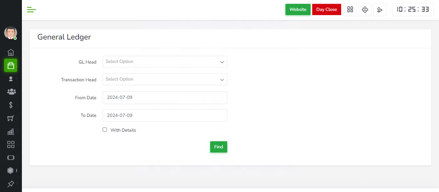Screen dimensions: 439x192
Task: Open the dollar sign finance menu
Action: pos(11,105)
